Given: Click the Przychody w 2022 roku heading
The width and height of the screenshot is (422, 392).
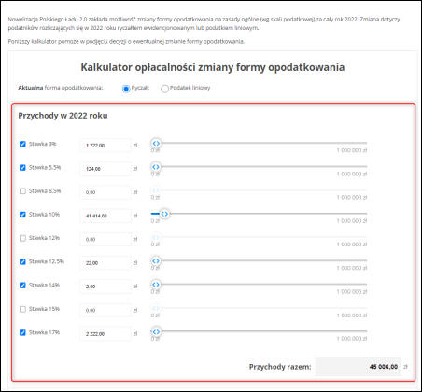Looking at the screenshot, I should pyautogui.click(x=63, y=116).
